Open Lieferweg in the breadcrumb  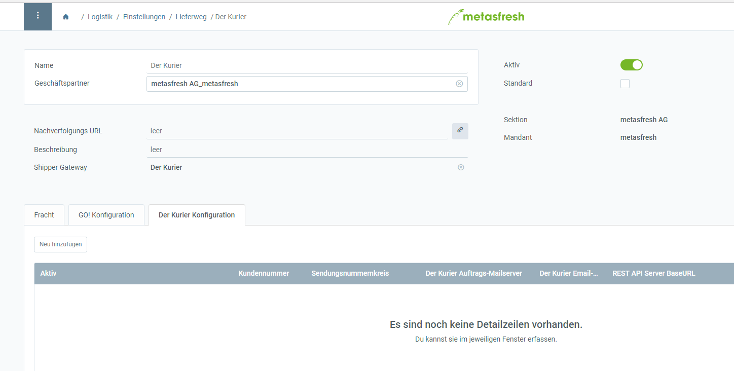(x=191, y=17)
